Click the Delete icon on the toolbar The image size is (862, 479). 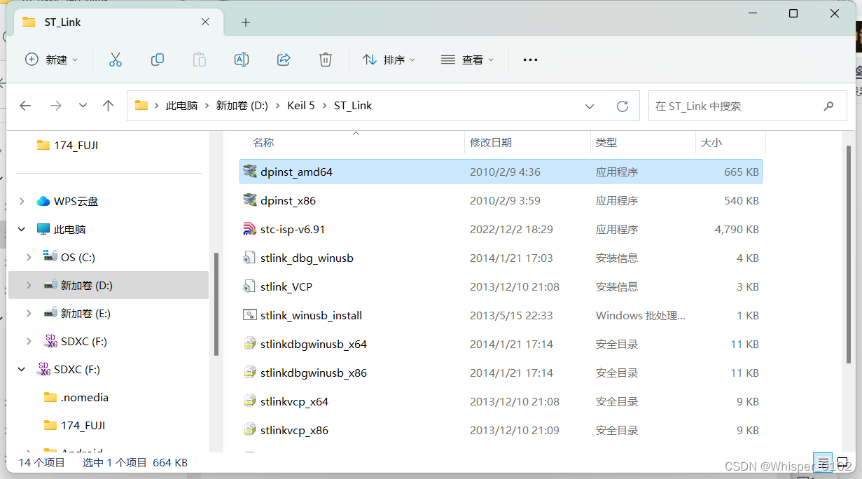(325, 60)
